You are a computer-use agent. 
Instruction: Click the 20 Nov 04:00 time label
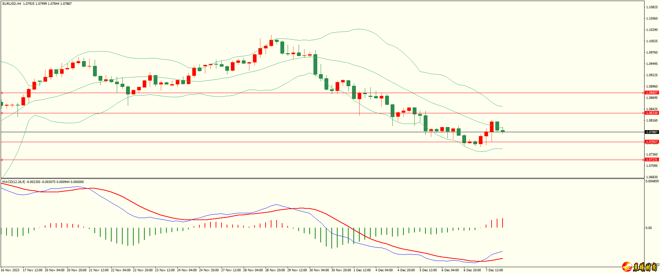(x=54, y=270)
